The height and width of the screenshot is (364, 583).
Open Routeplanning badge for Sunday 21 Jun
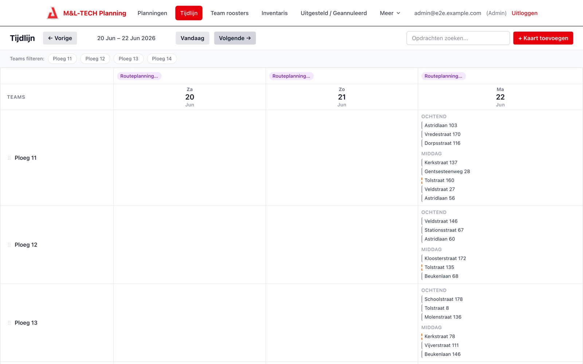coord(291,76)
